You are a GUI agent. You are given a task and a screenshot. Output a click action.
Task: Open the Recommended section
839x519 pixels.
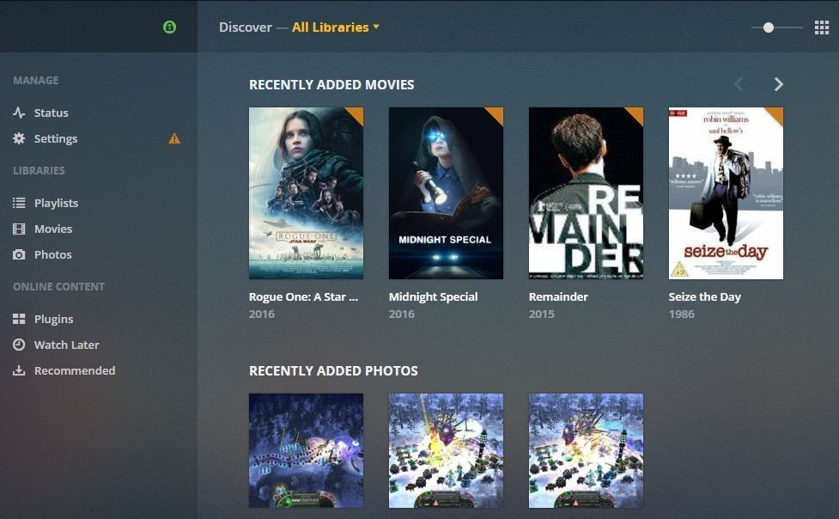pos(75,370)
